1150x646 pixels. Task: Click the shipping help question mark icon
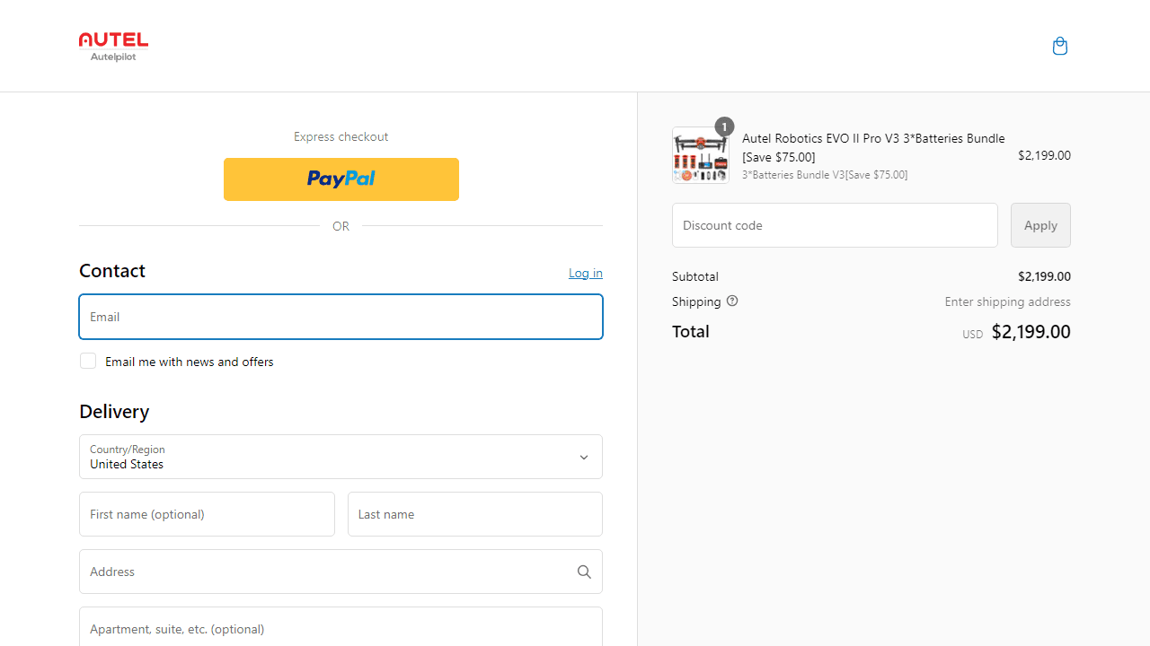coord(732,301)
